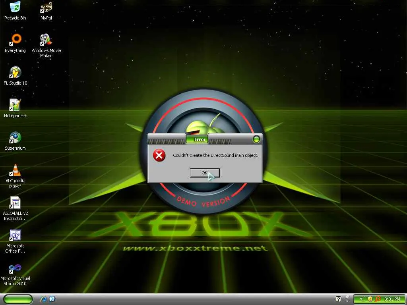This screenshot has width=407, height=305.
Task: Select the Notepad++ desktop shortcut
Action: (x=15, y=108)
